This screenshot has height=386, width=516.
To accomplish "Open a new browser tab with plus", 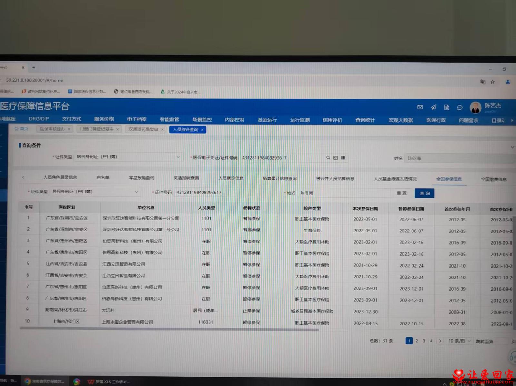I will tap(34, 68).
